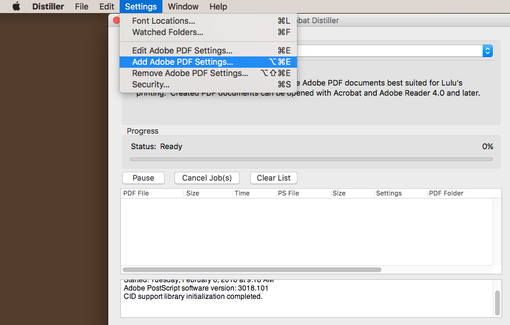Open the File menu
The height and width of the screenshot is (325, 510).
click(82, 7)
